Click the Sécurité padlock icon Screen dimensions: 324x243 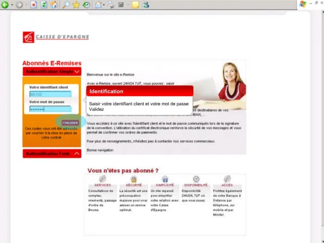(x=134, y=179)
